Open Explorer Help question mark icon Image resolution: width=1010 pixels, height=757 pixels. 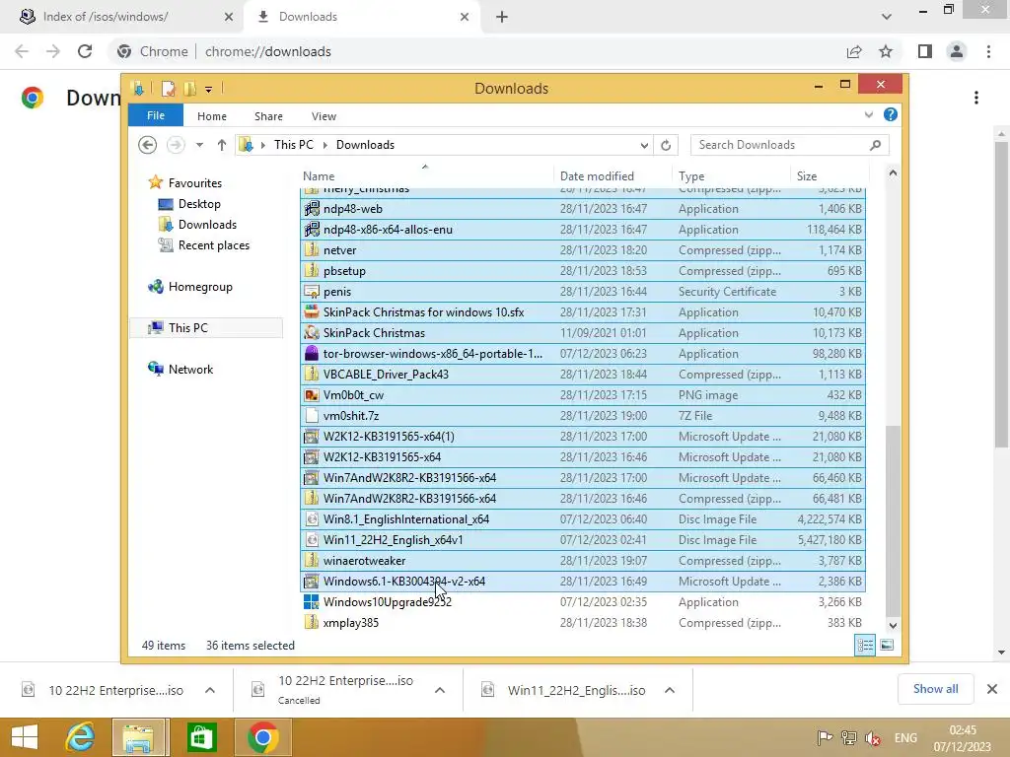(x=891, y=114)
